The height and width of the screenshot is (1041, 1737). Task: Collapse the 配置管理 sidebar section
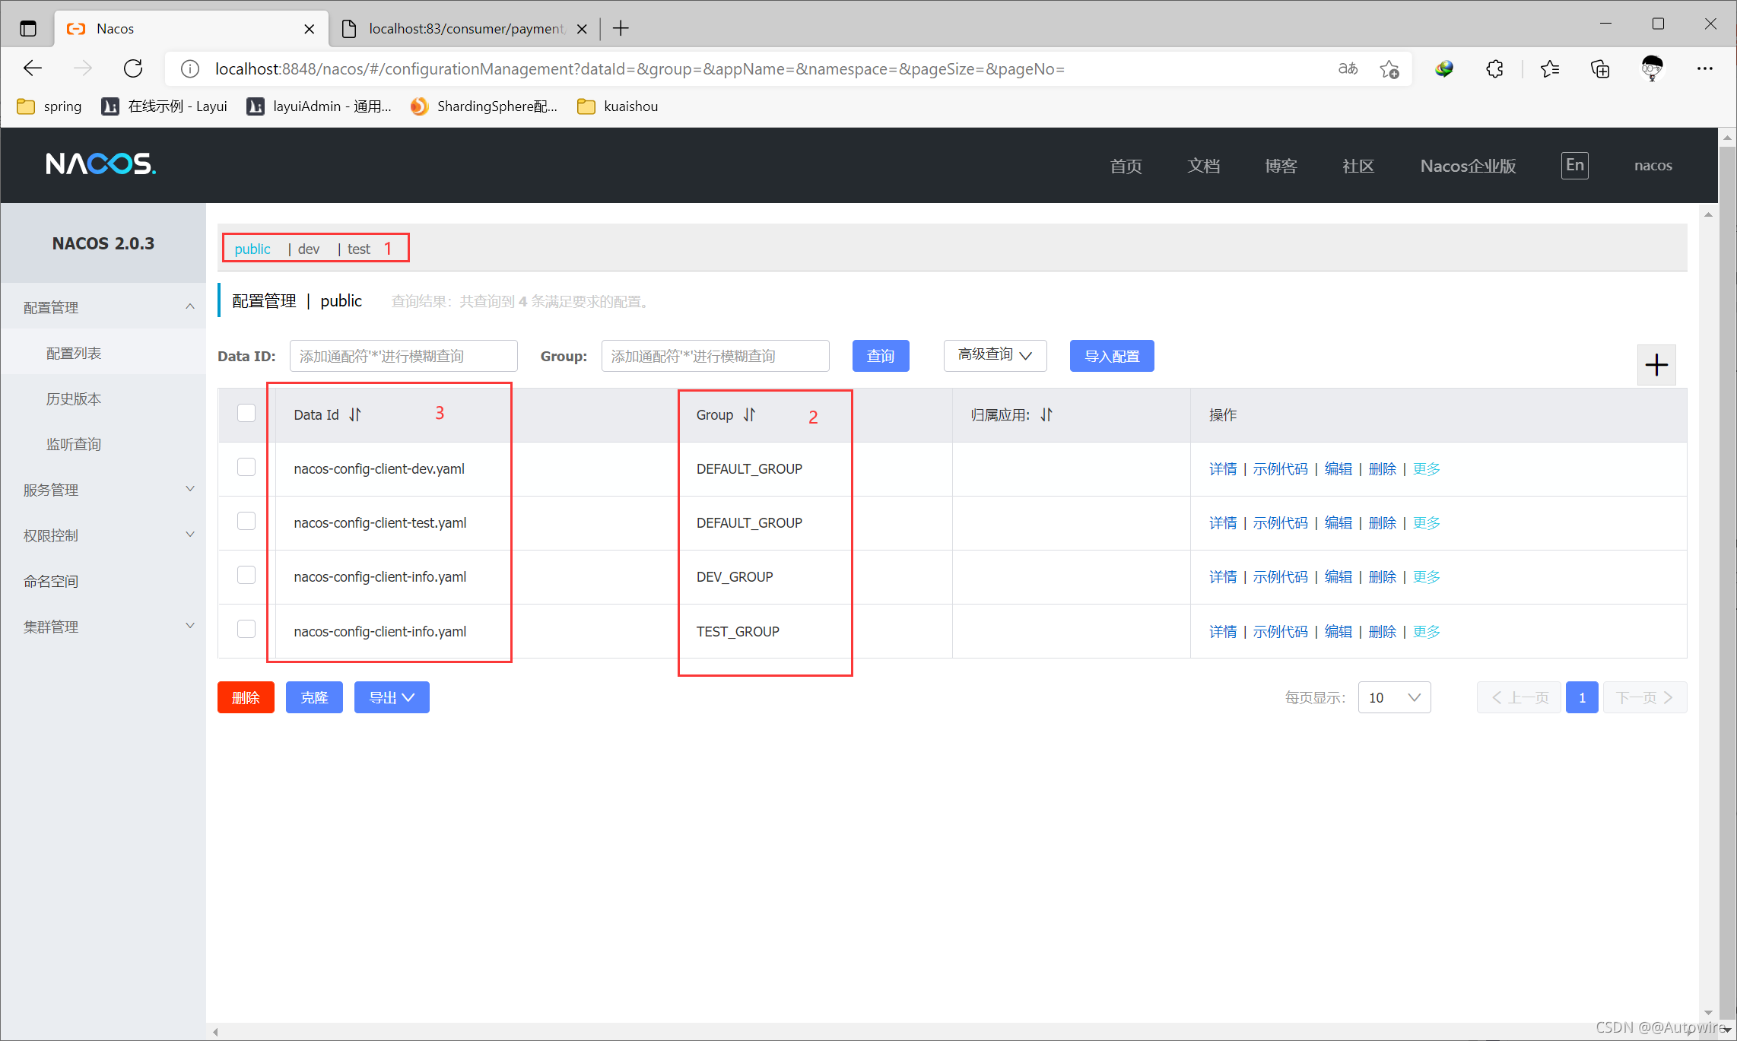coord(103,307)
